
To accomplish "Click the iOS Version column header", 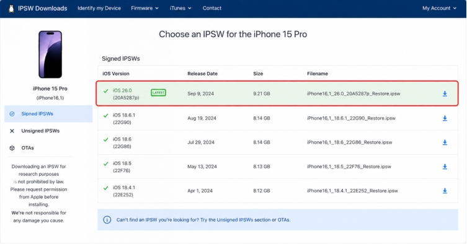I will pos(116,74).
